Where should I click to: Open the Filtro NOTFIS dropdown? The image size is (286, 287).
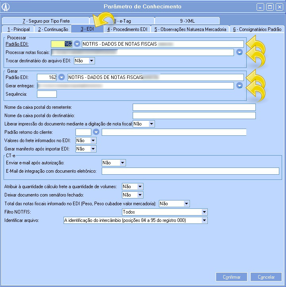pos(204,212)
